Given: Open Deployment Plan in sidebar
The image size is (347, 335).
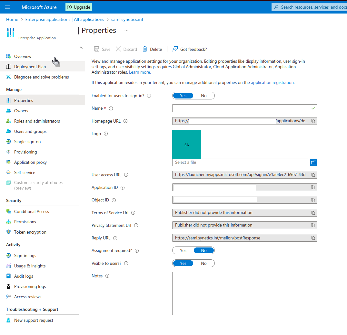Looking at the screenshot, I should [x=43, y=67].
